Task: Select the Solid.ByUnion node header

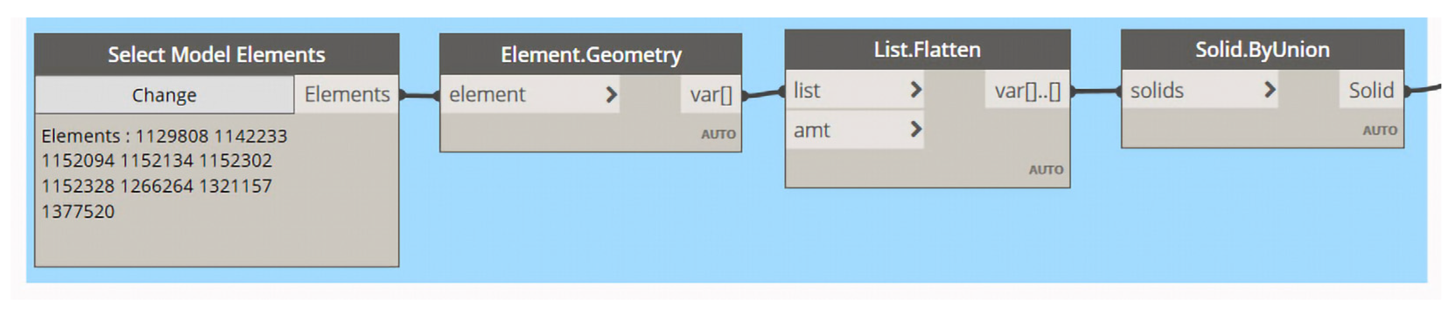Action: click(1262, 50)
